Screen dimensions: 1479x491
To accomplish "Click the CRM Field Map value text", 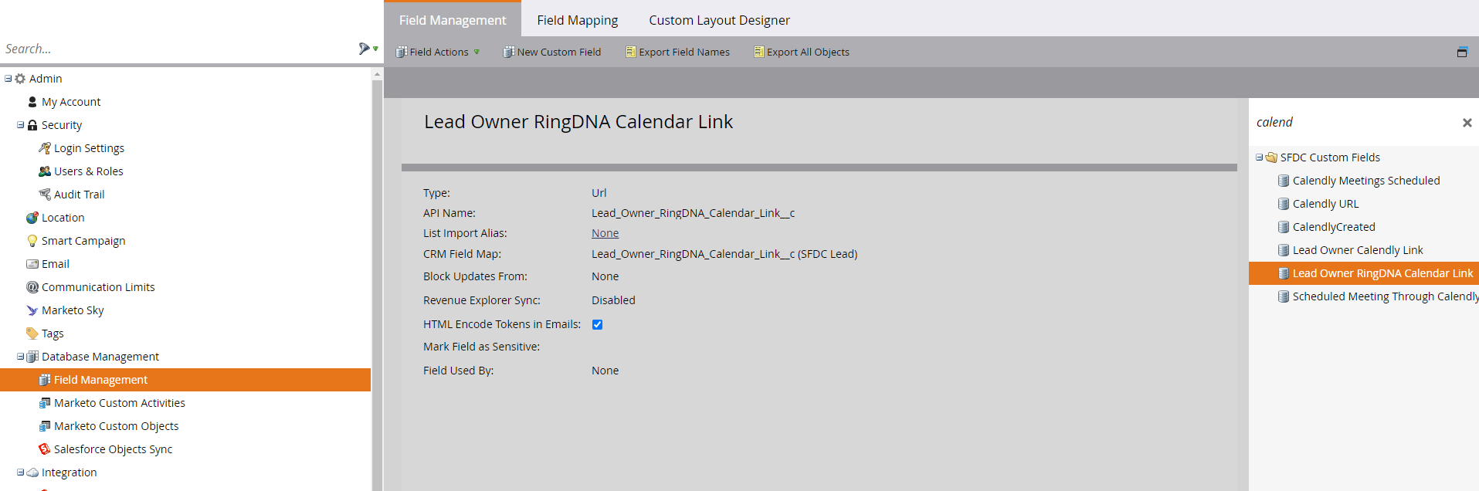I will tap(724, 254).
